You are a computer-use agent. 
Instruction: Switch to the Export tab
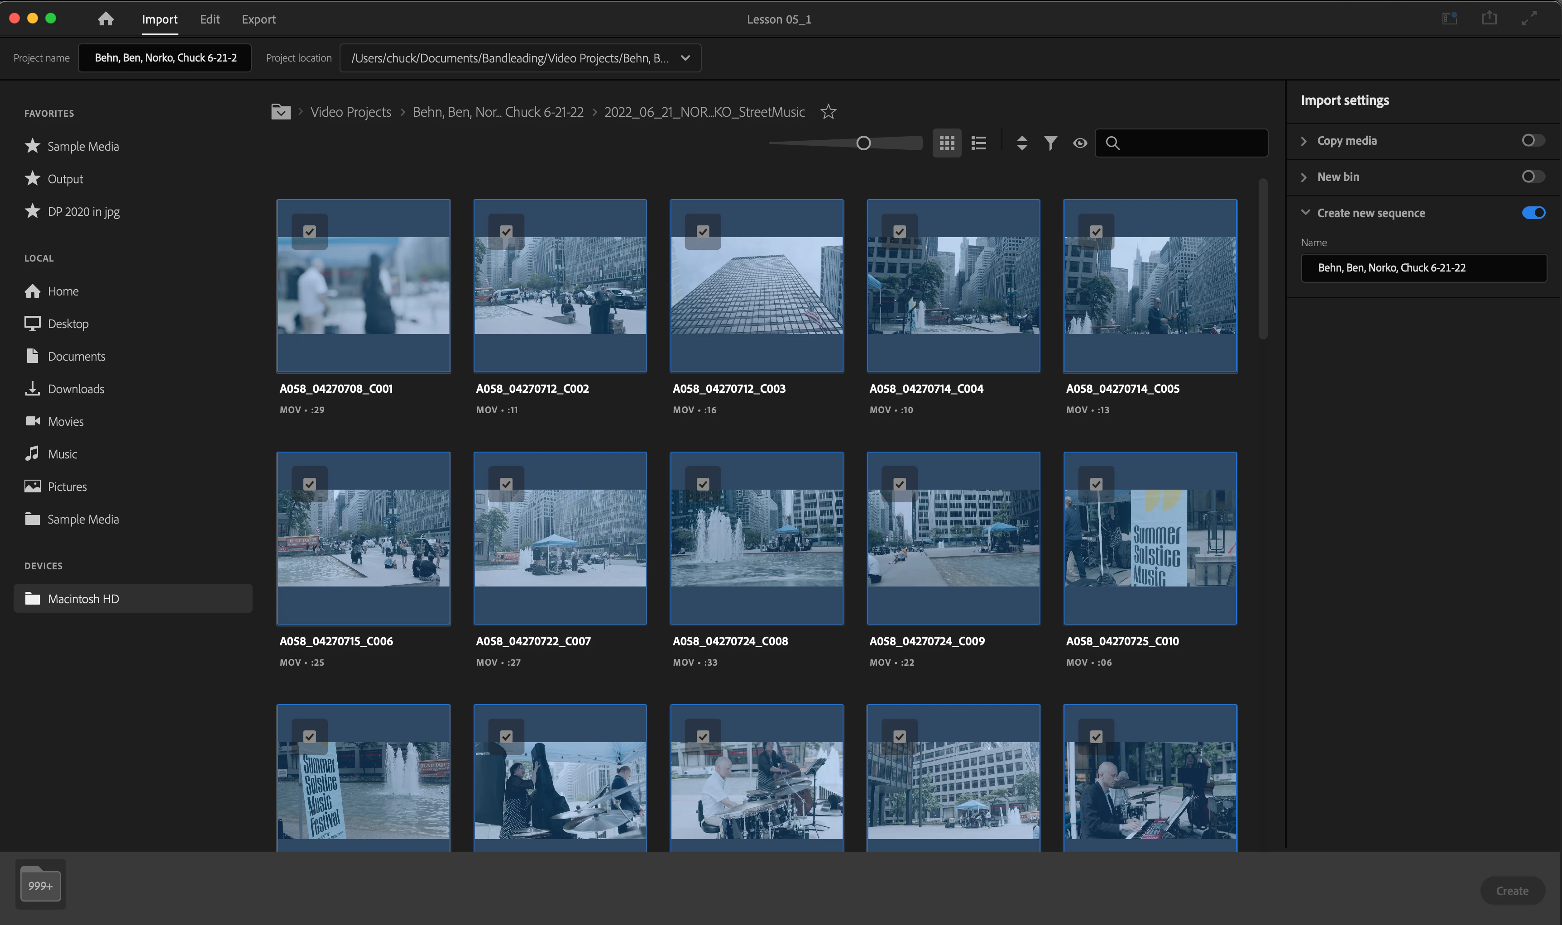(x=258, y=19)
